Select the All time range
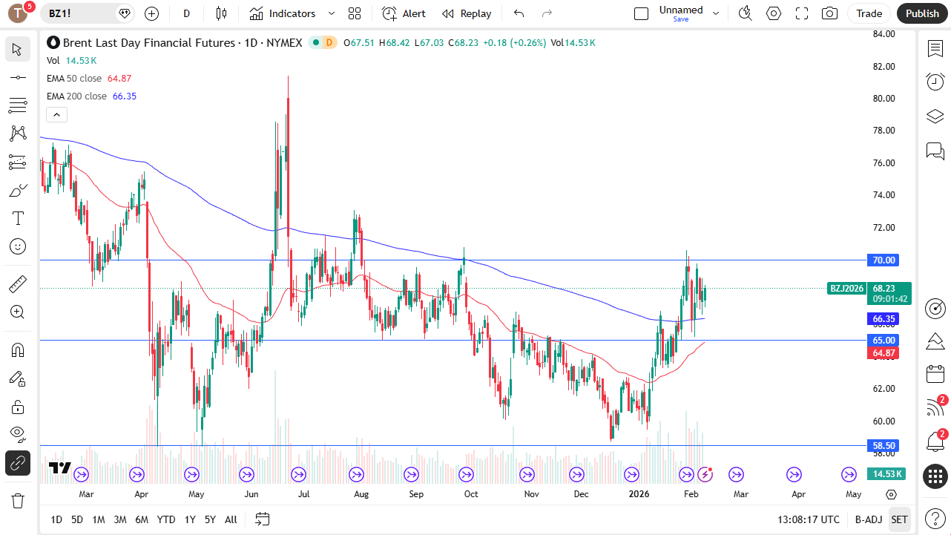The image size is (951, 535). 231,519
